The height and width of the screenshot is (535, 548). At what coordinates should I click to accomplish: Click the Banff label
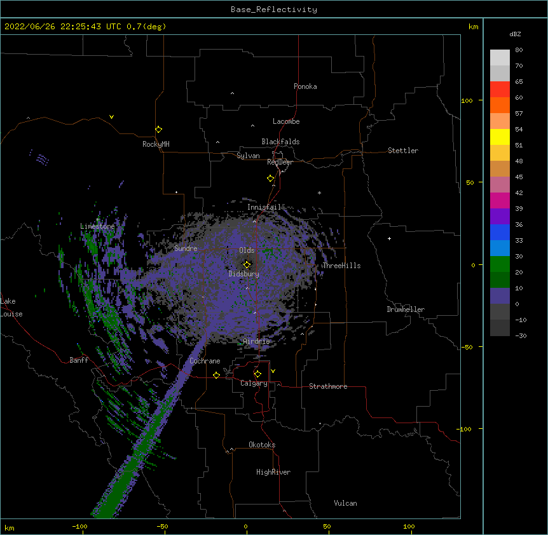click(x=79, y=360)
